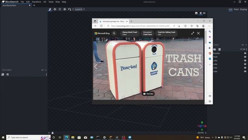Switch to Edit mode
This screenshot has height=140, width=248.
pos(231,9)
